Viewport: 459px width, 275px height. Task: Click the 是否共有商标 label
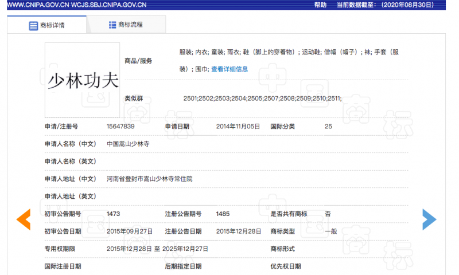click(x=289, y=214)
